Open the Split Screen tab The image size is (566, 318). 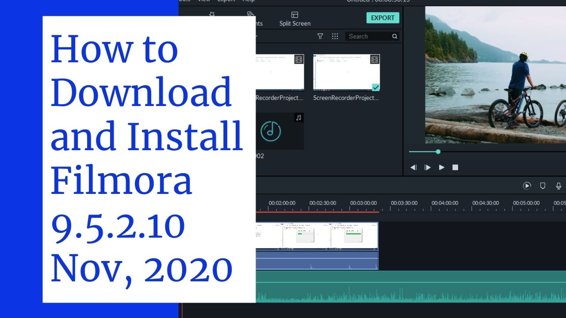(295, 19)
